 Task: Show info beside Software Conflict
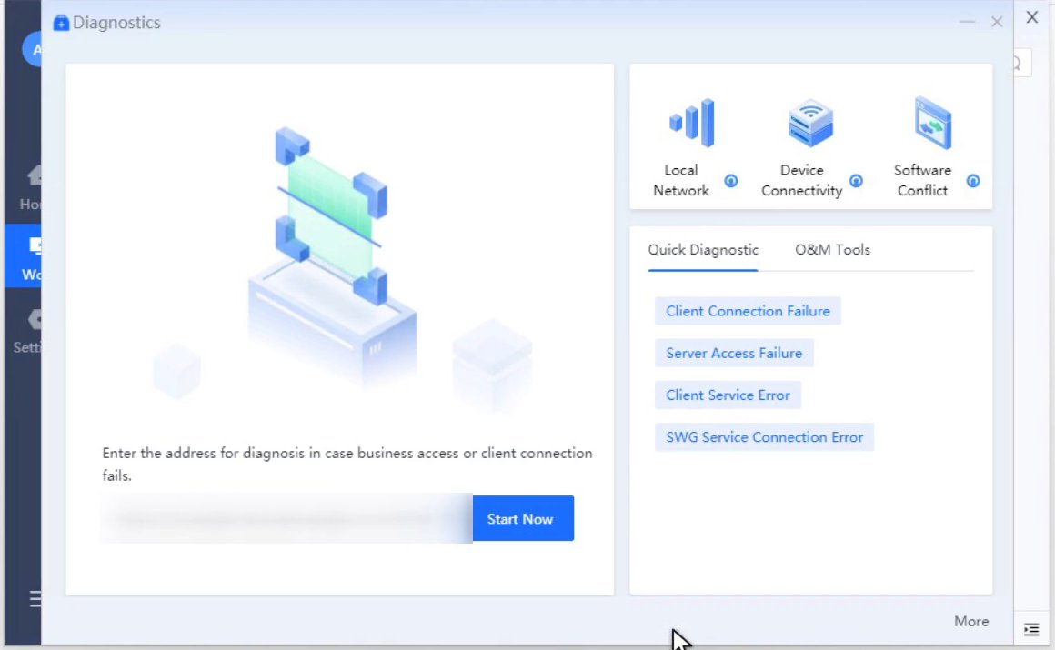point(973,181)
